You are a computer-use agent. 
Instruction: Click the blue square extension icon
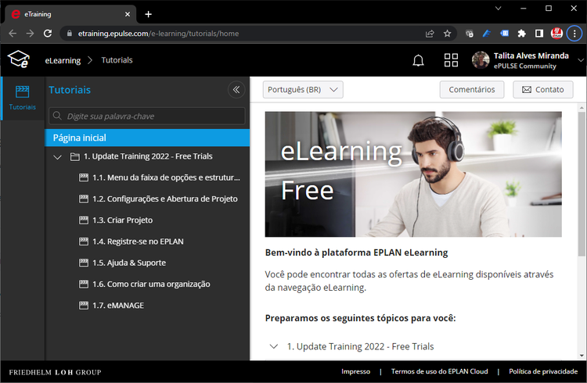[504, 34]
